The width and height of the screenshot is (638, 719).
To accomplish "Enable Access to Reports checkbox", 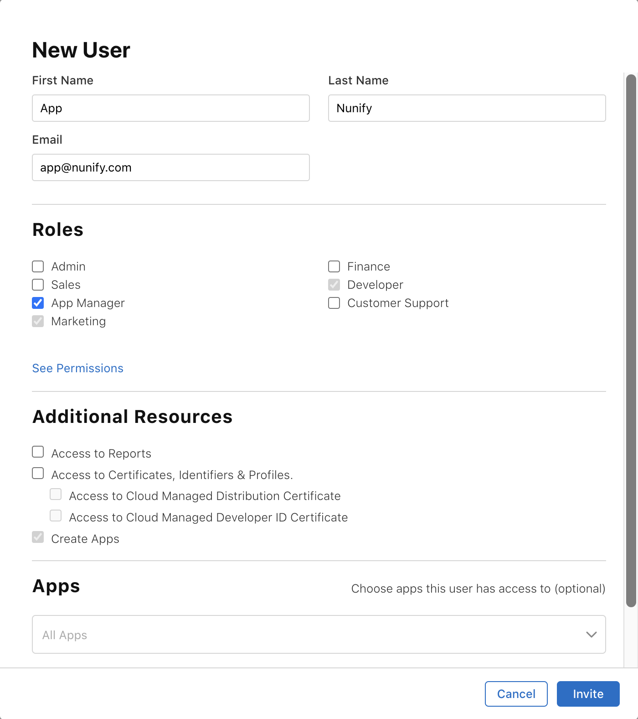I will 38,452.
